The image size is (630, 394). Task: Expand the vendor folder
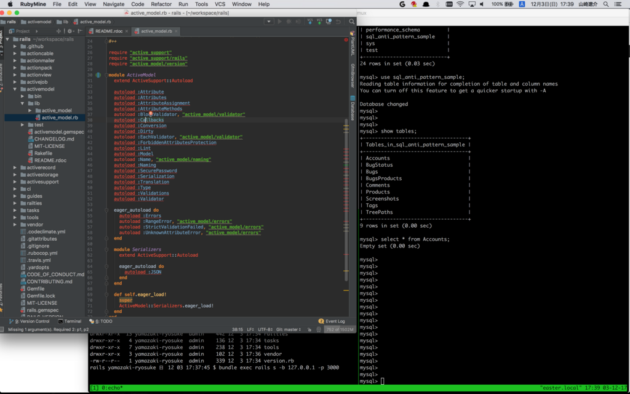click(x=15, y=224)
